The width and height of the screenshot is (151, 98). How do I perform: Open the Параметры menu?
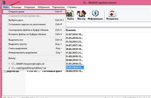[58, 7]
